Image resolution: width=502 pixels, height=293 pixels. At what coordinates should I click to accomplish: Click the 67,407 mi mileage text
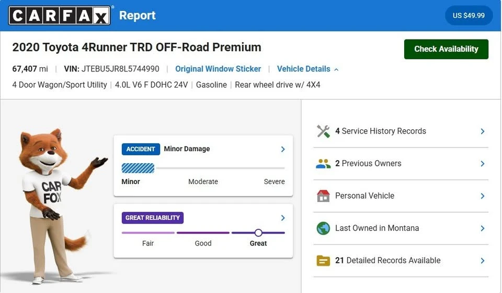tap(30, 69)
